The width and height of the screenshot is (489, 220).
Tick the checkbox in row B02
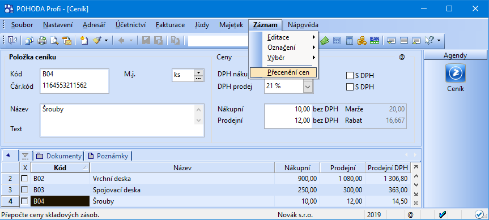coord(24,179)
